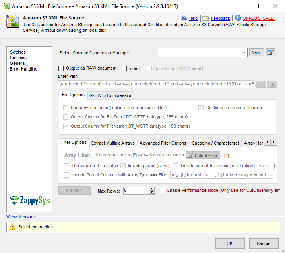This screenshot has height=253, width=285.
Task: Click the yellow warning icon in message bar
Action: tap(12, 227)
